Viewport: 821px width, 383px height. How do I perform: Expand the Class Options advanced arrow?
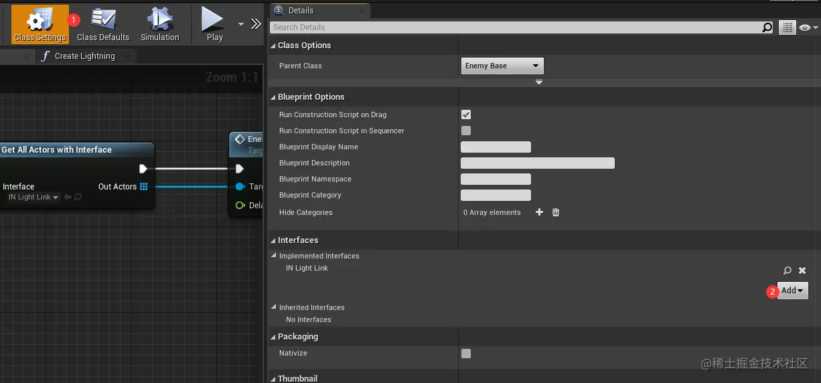538,82
